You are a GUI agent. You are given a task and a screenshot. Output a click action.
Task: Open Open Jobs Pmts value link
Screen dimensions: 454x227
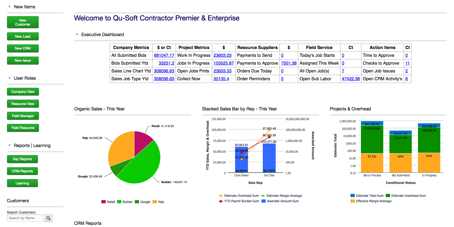click(x=222, y=71)
